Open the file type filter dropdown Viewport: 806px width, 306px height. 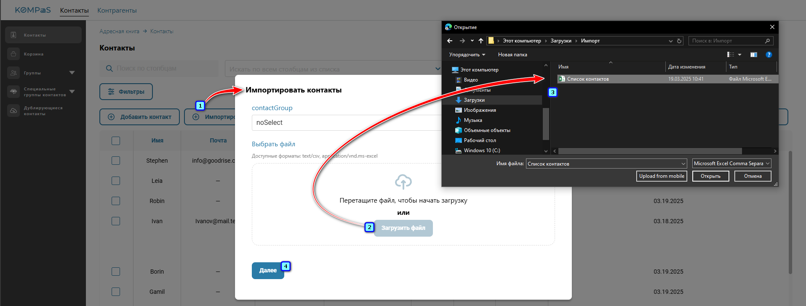tap(732, 164)
